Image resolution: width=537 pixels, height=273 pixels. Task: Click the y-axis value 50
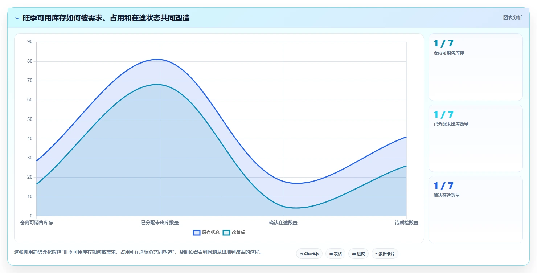click(x=30, y=119)
